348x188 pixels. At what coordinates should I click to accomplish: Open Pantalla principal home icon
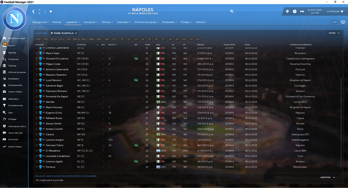click(x=4, y=38)
